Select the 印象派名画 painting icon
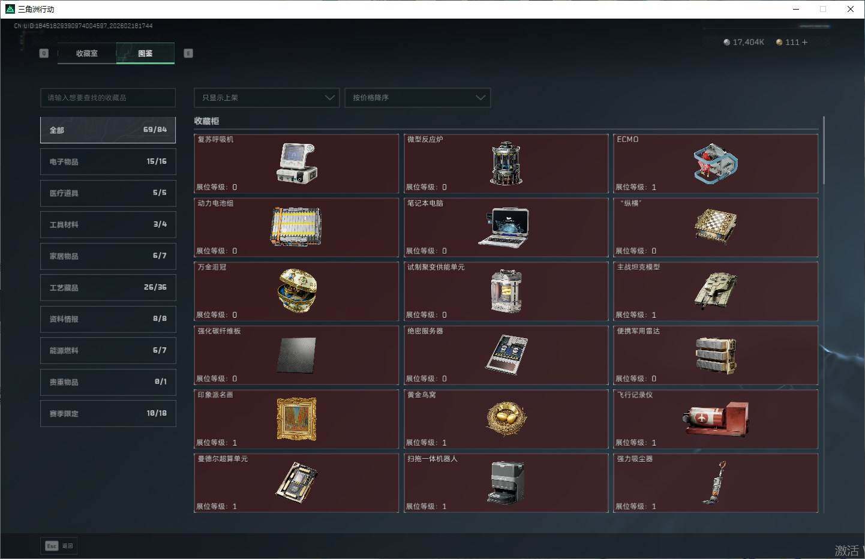 (296, 419)
